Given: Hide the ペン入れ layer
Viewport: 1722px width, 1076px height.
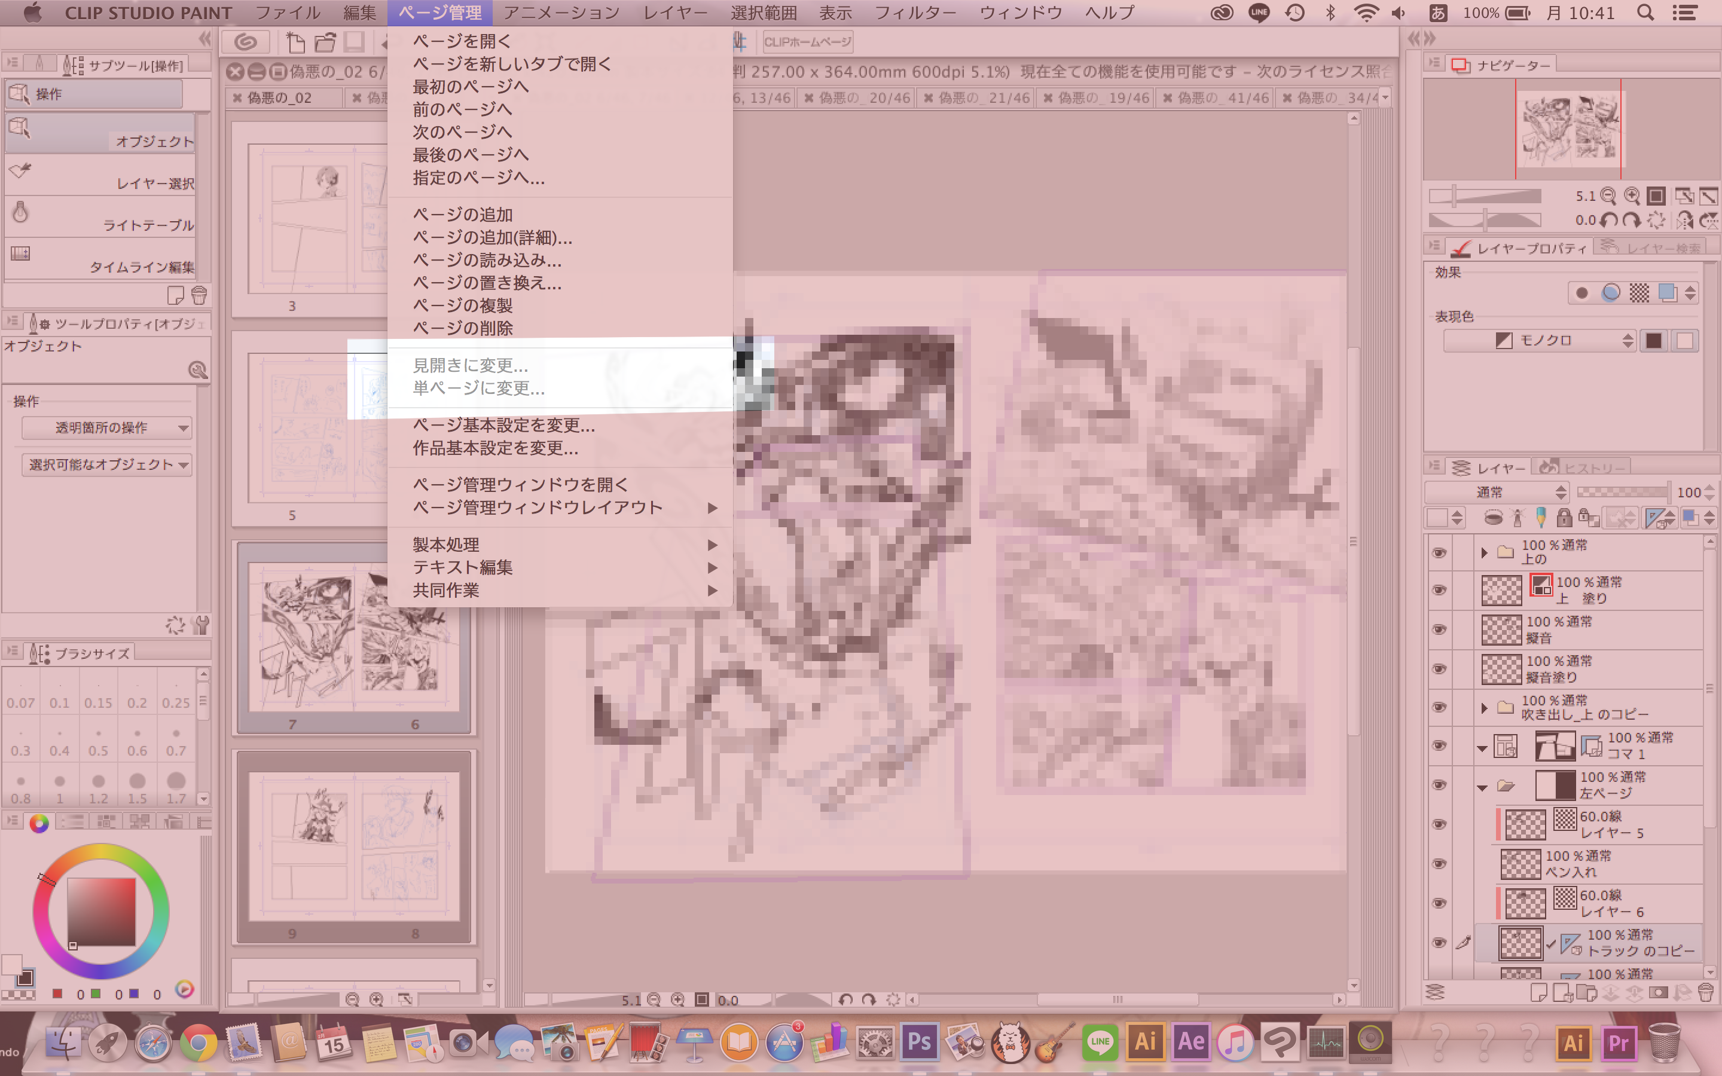Looking at the screenshot, I should pos(1440,863).
